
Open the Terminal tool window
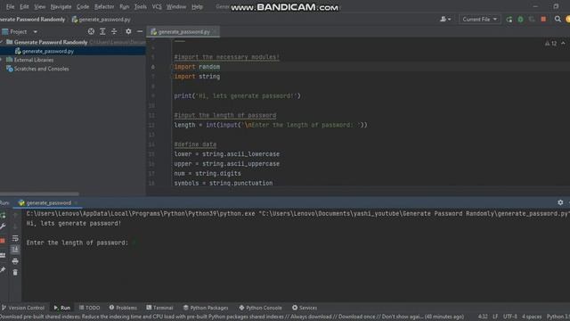click(159, 308)
